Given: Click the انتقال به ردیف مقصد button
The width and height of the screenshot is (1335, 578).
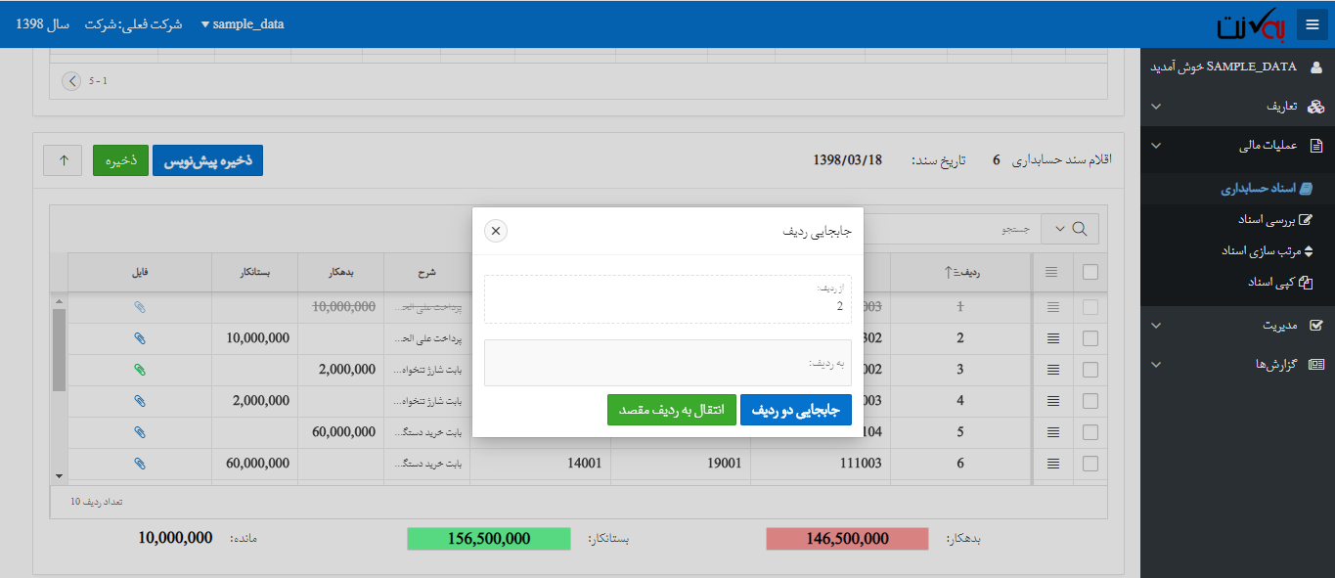Looking at the screenshot, I should (x=672, y=410).
